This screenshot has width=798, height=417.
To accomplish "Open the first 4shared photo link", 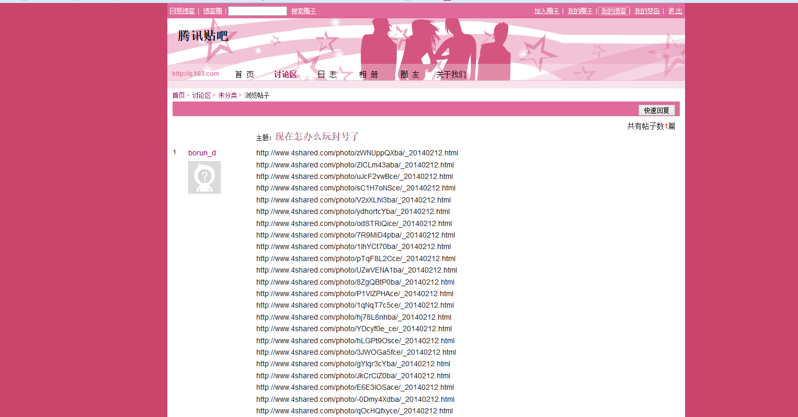I will 357,153.
